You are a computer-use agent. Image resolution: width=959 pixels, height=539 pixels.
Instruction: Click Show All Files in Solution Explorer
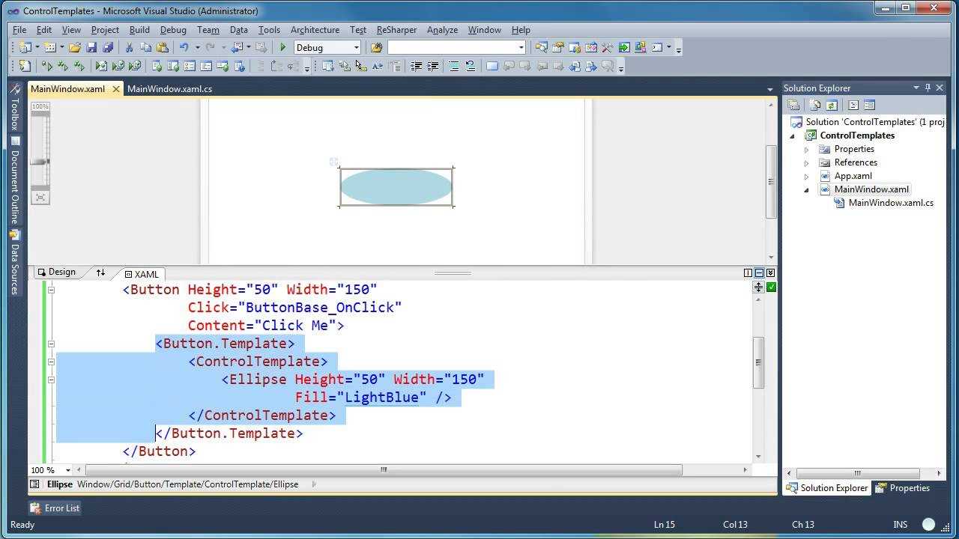tap(815, 105)
